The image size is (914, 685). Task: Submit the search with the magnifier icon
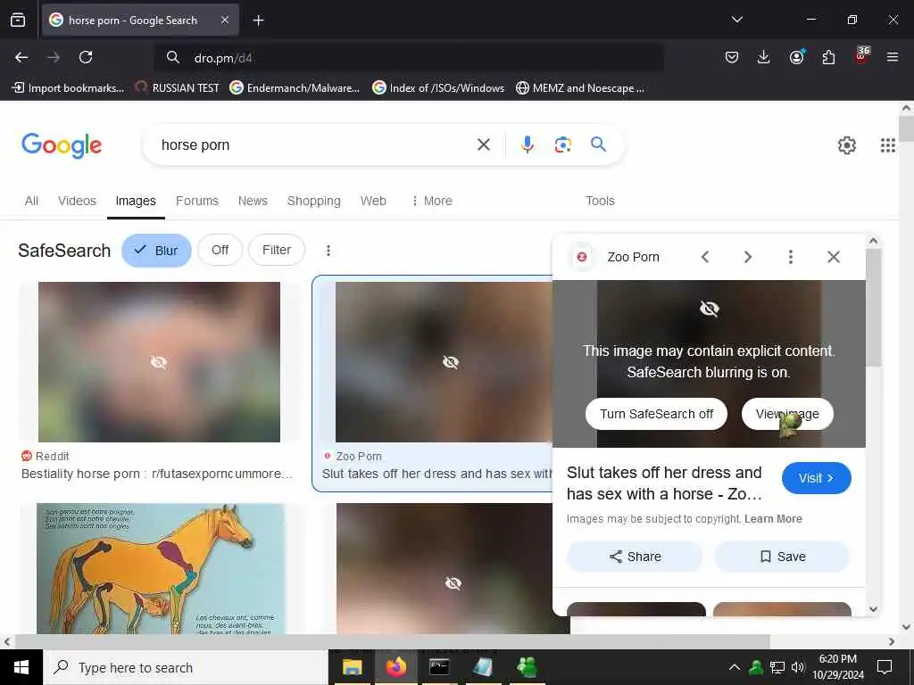[599, 144]
